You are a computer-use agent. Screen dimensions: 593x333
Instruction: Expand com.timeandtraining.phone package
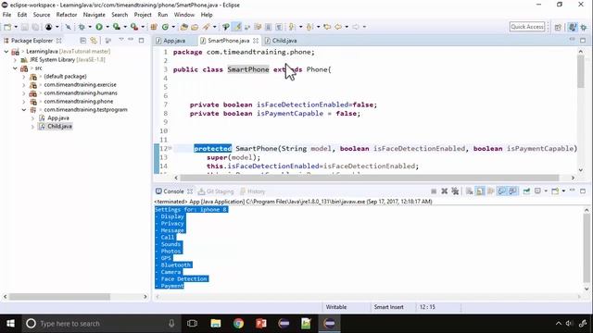click(24, 102)
